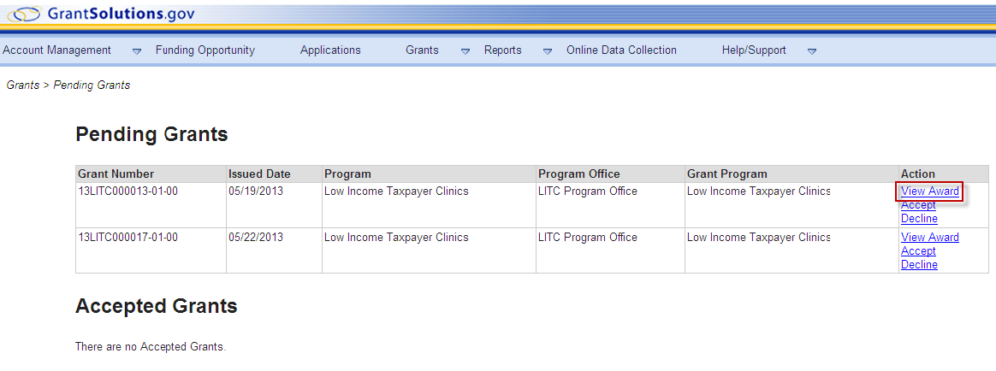Decline grant 13LITC000013-01-00
Screen dimensions: 996x371
pyautogui.click(x=919, y=219)
